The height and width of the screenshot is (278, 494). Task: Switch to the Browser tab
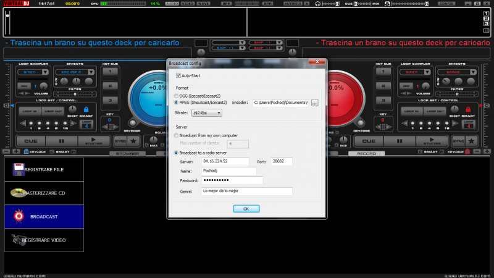tap(128, 153)
